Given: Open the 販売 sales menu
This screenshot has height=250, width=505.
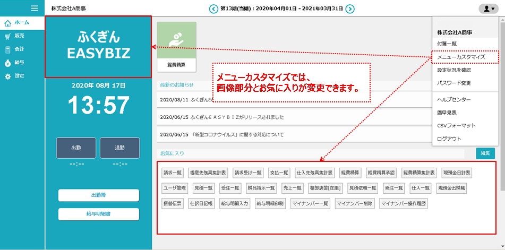Looking at the screenshot, I should click(22, 36).
